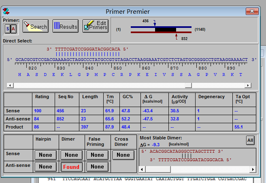The width and height of the screenshot is (266, 183).
Task: Click the Anti-sense GC% value 52.2
Action: click(126, 119)
